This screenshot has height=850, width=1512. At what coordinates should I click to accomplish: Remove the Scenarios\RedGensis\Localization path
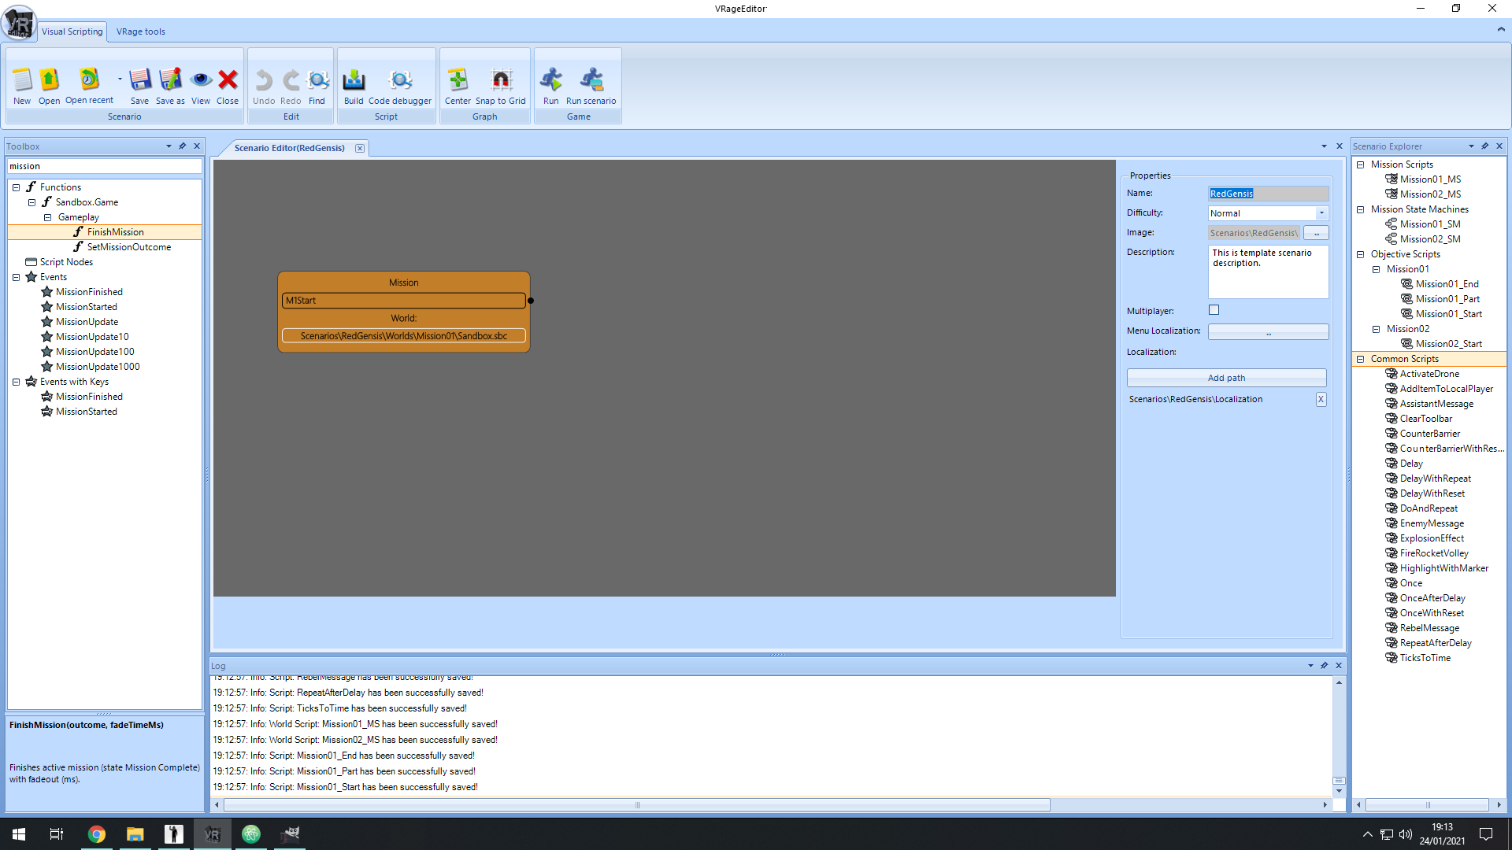tap(1321, 399)
